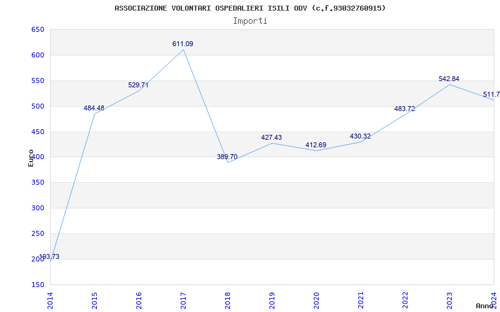The height and width of the screenshot is (312, 500).
Task: Click the Euro y-axis title
Action: (x=31, y=158)
